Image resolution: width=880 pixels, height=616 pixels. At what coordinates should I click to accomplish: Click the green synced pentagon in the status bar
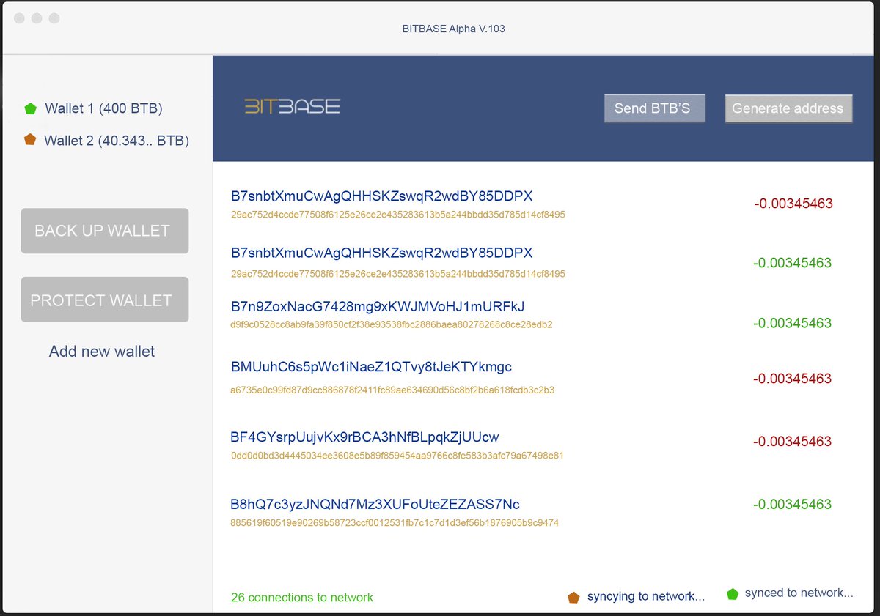point(733,593)
